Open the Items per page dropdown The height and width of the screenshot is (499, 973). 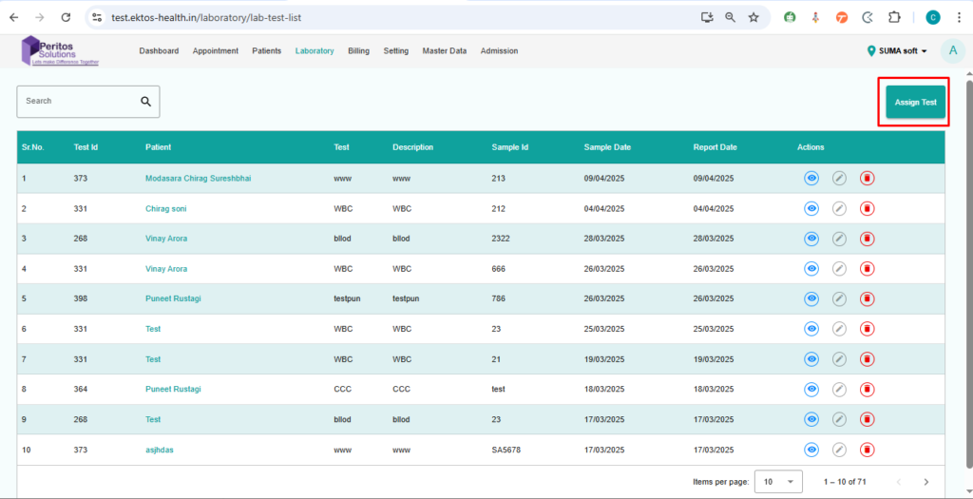[x=778, y=482]
